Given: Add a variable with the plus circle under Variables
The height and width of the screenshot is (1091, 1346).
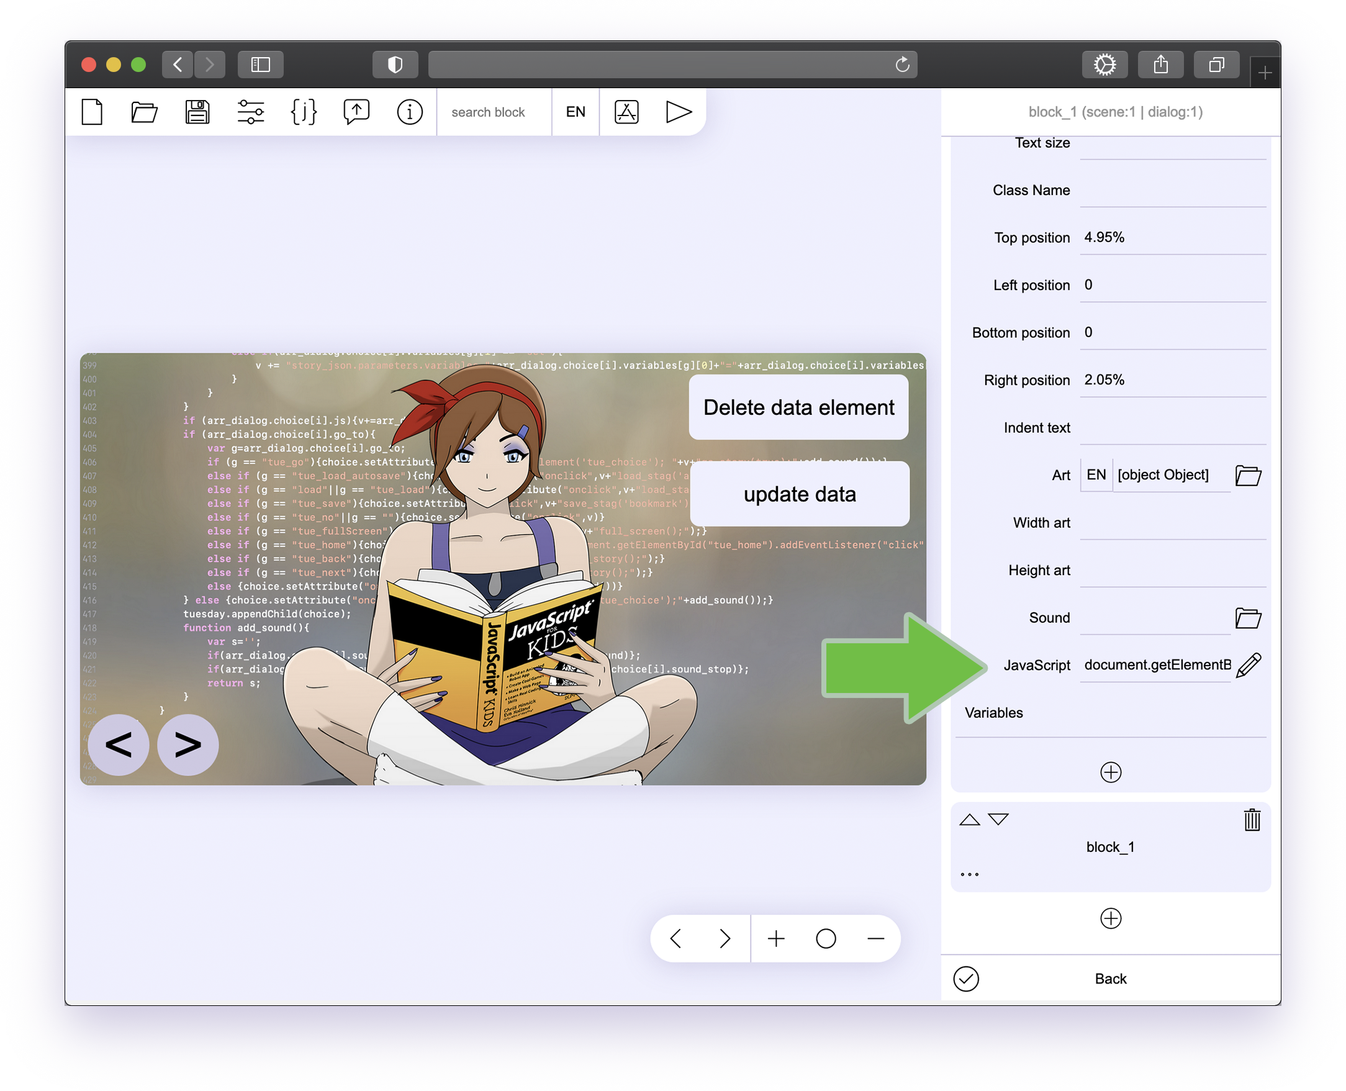Looking at the screenshot, I should 1110,772.
